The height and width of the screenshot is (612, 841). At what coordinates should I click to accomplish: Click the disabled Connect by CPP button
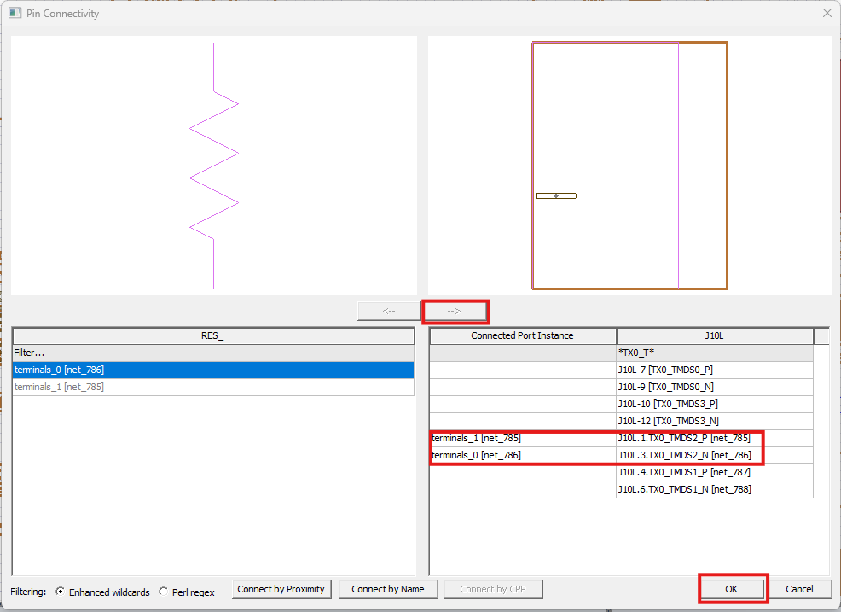pyautogui.click(x=493, y=589)
